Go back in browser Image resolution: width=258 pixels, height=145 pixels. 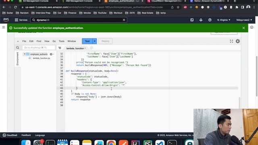coord(4,7)
